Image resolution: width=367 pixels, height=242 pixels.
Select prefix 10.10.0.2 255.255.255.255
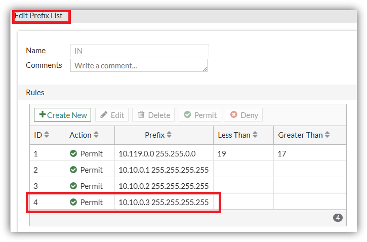tap(164, 186)
